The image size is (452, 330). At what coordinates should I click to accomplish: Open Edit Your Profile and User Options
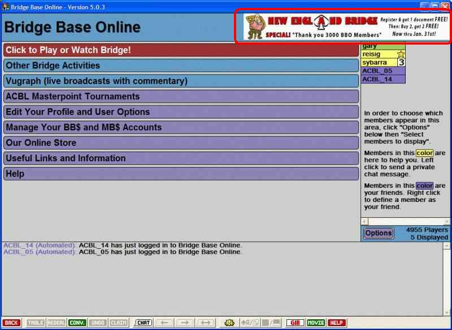pos(181,112)
